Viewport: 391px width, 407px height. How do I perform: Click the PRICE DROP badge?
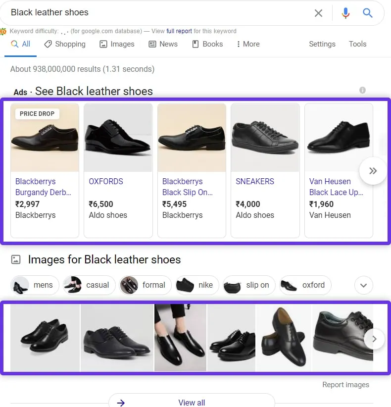pos(37,114)
